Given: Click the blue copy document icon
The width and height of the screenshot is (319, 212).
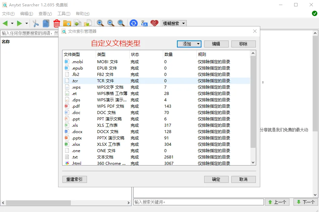Looking at the screenshot, I should 46,23.
